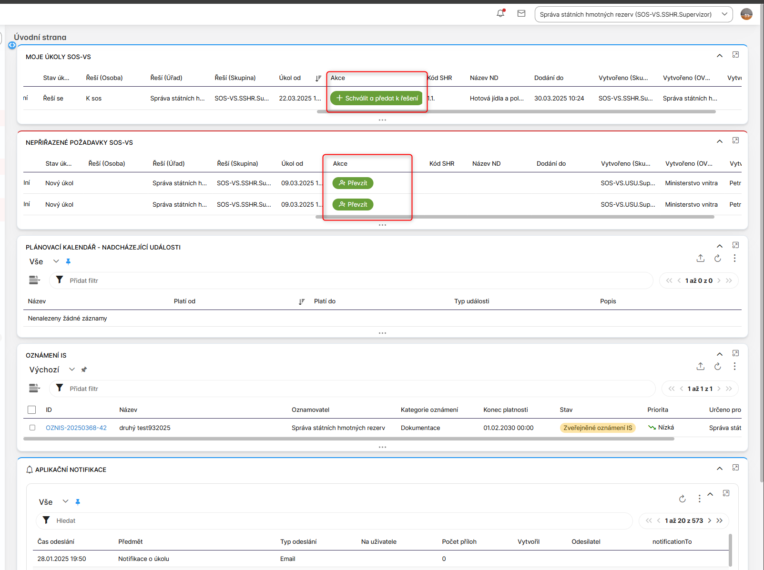This screenshot has width=764, height=570.
Task: Pin the Vše view in Plánovací kalendář
Action: pos(68,261)
